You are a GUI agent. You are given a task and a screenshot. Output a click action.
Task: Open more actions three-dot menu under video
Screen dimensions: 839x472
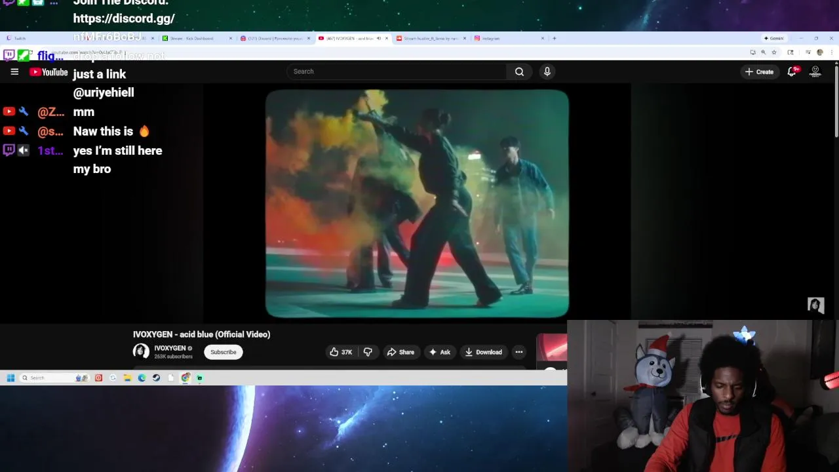pyautogui.click(x=519, y=352)
